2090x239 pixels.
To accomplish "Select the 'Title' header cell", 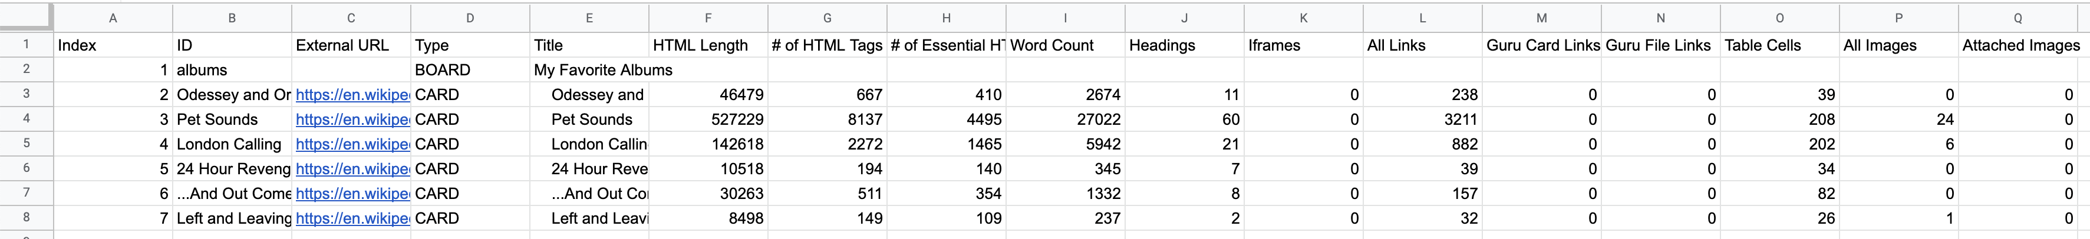I will tap(589, 45).
